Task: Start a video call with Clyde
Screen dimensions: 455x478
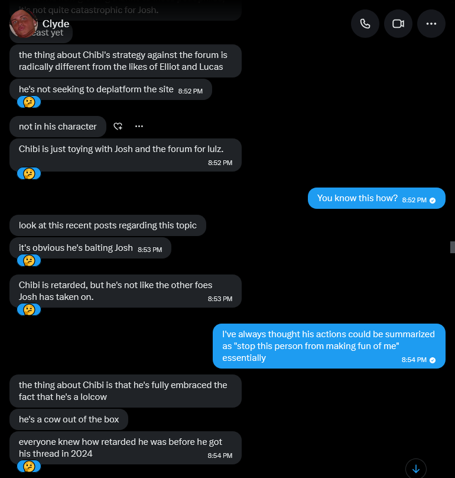Action: click(x=398, y=24)
